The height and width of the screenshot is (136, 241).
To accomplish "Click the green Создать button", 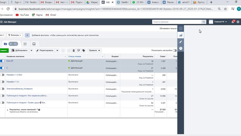I will (4, 50).
